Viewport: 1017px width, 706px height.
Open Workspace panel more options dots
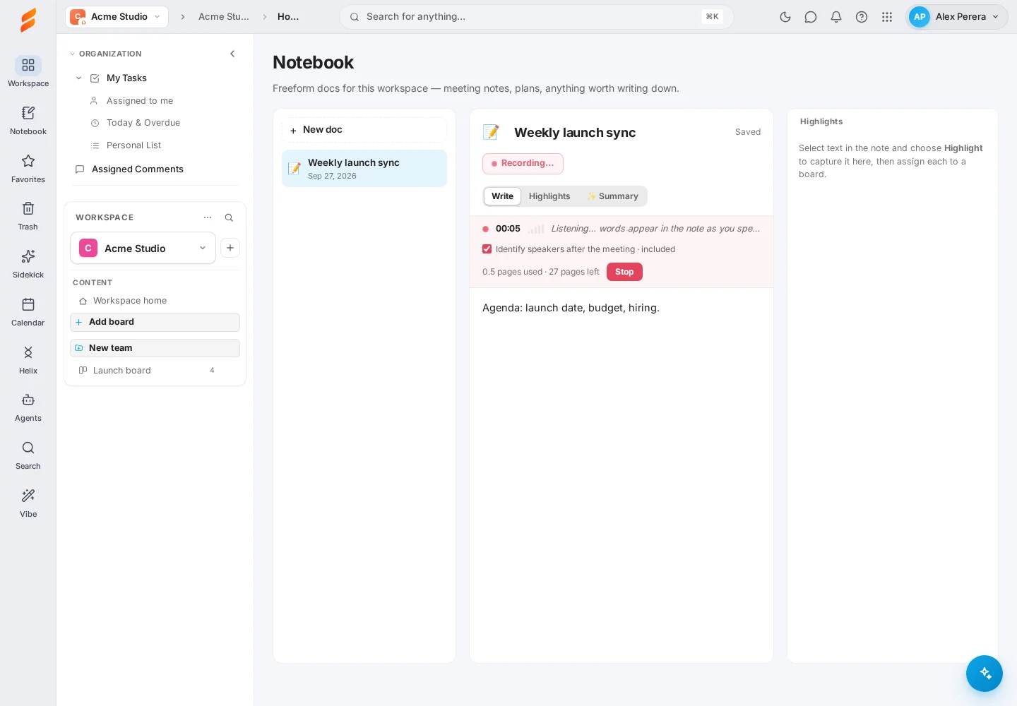[208, 217]
